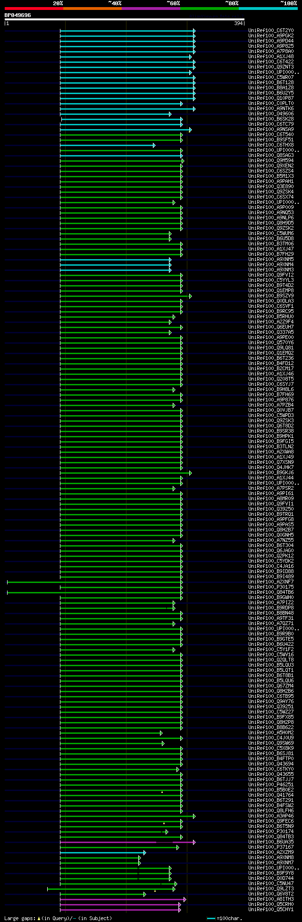Select the UniRef100_Q3E890 label
This screenshot has height=922, width=302.
click(x=271, y=187)
